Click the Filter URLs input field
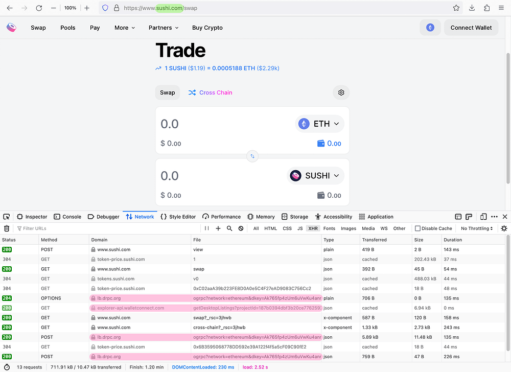Image resolution: width=511 pixels, height=372 pixels. (107, 228)
